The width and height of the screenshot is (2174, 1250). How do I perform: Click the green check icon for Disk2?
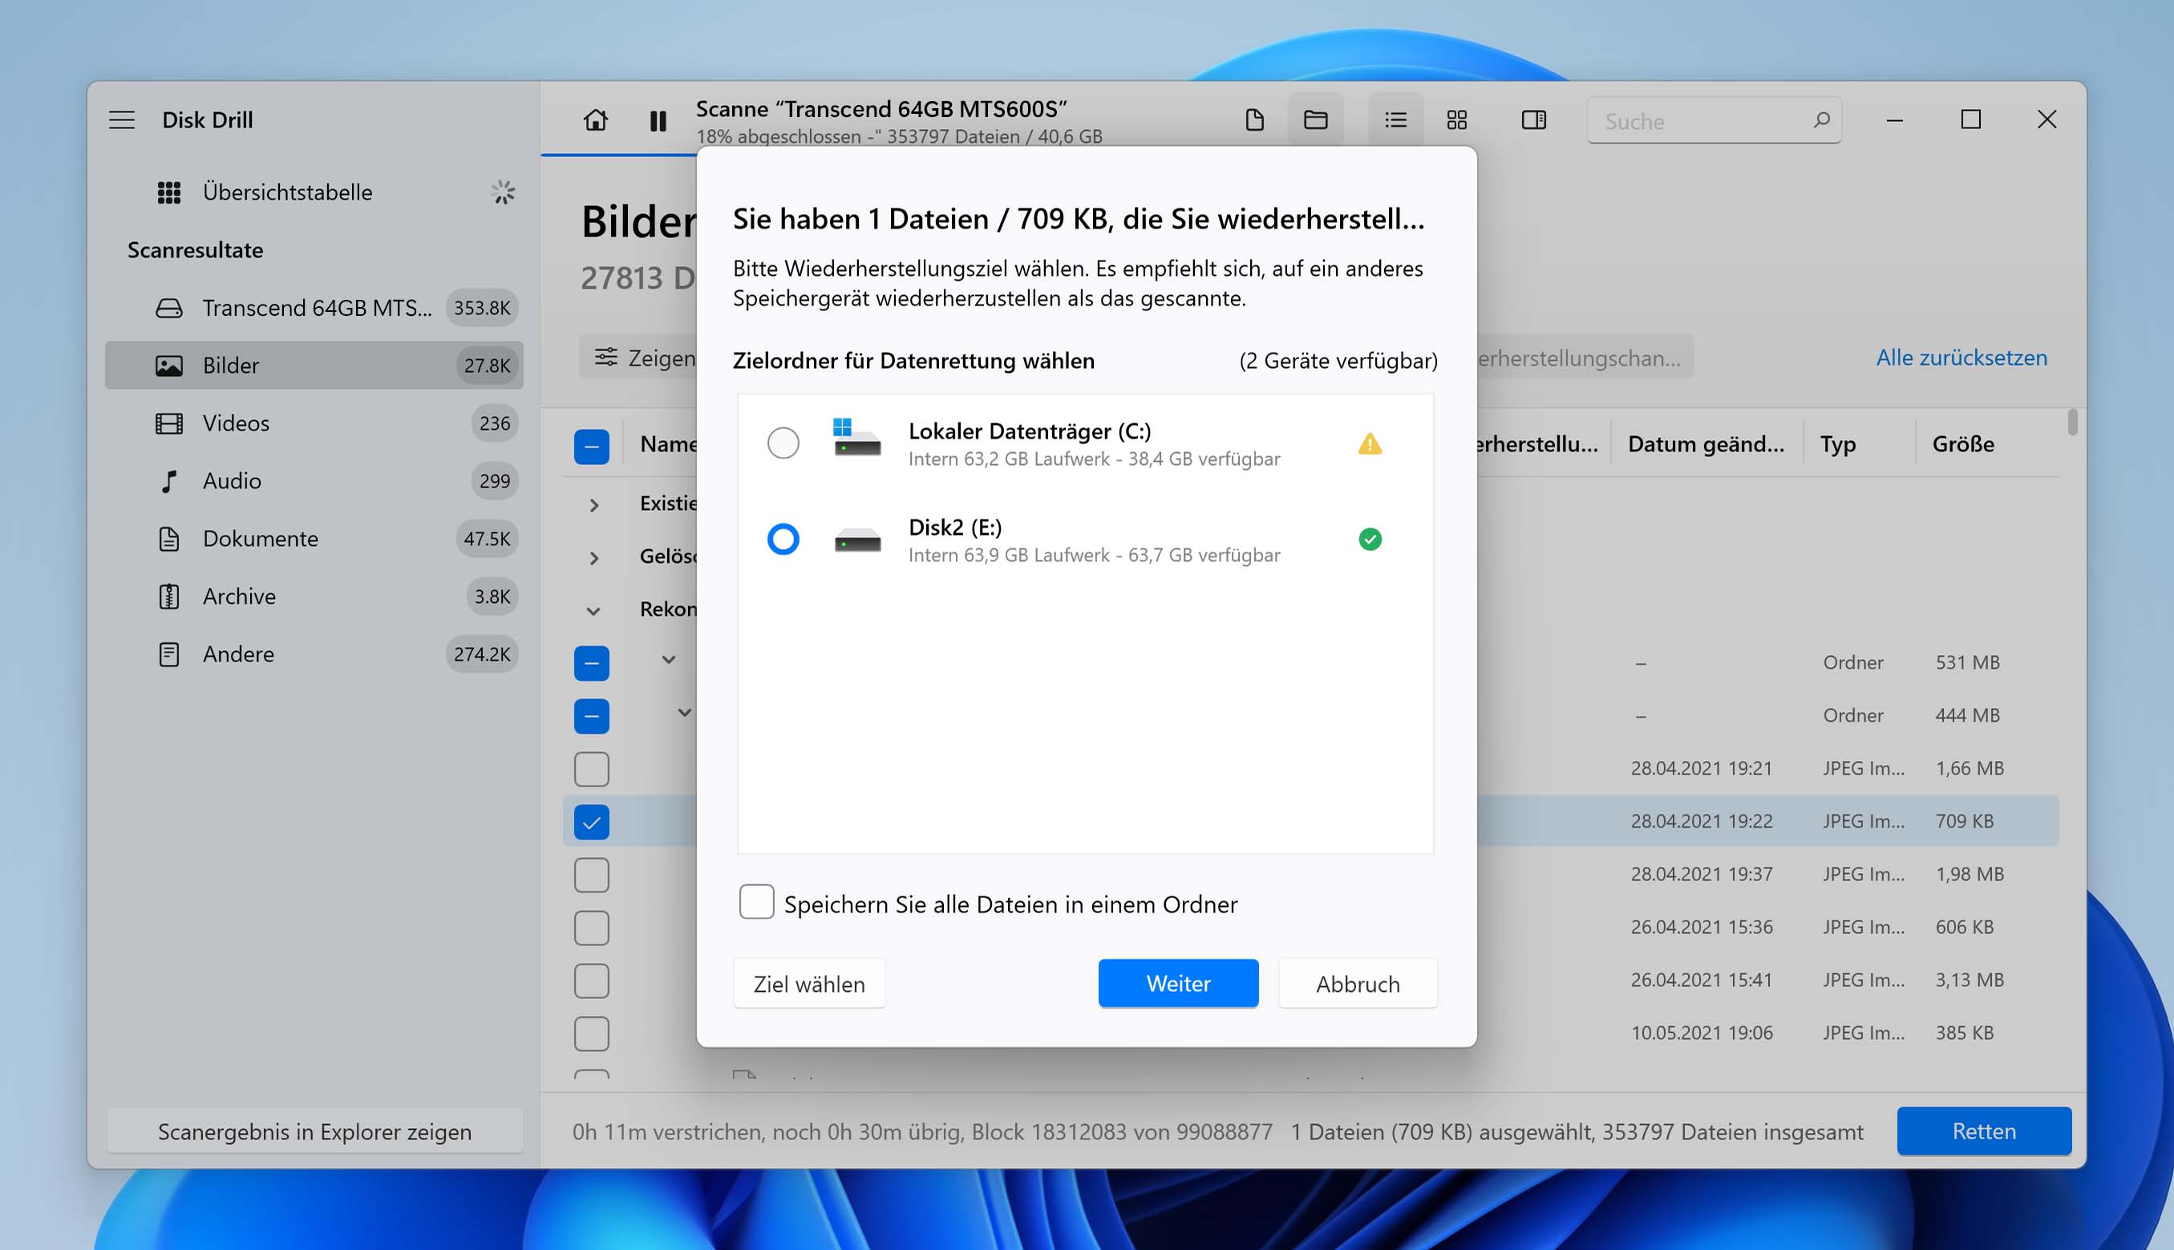pyautogui.click(x=1370, y=539)
